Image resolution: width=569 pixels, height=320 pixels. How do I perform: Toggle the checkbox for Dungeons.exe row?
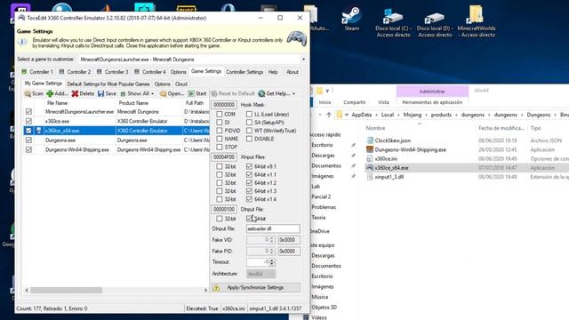pyautogui.click(x=28, y=140)
